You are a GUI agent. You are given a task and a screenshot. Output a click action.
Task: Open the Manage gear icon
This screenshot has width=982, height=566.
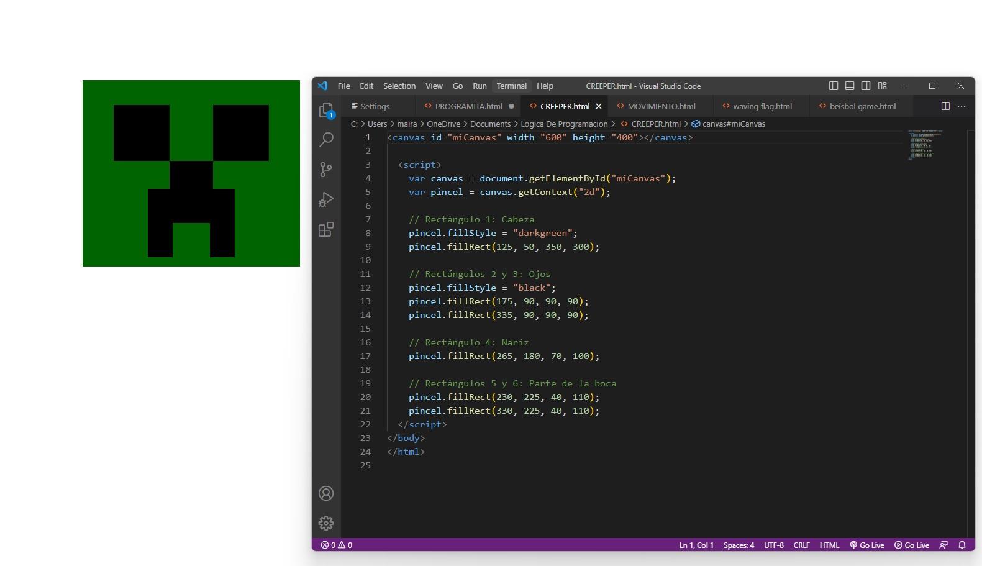pos(326,523)
